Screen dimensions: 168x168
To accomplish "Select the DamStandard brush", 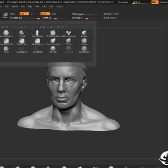I will [6, 34].
